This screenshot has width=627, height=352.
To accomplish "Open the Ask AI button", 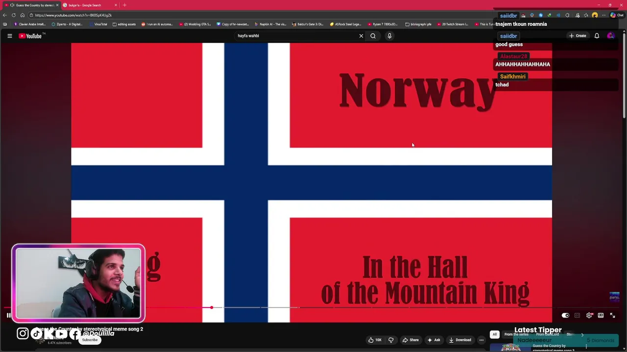I will pyautogui.click(x=434, y=340).
